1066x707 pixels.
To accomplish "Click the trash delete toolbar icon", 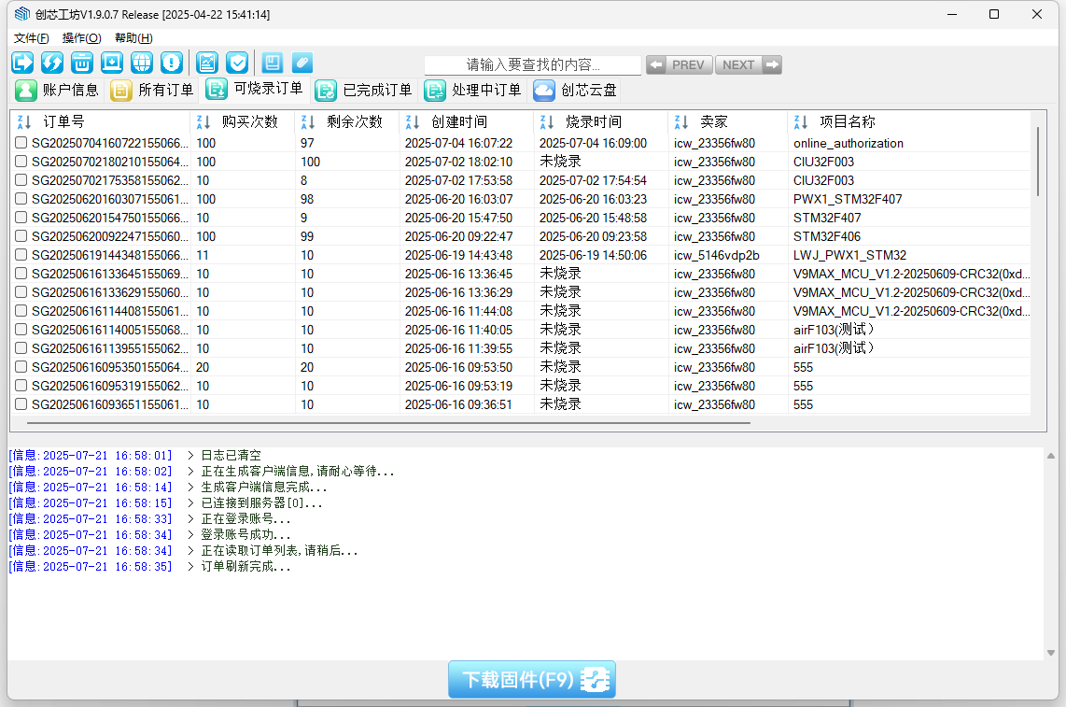I will click(82, 63).
